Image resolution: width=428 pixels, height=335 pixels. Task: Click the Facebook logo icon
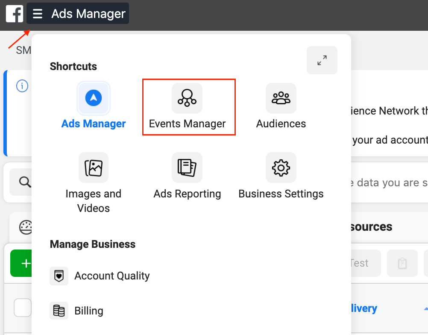tap(15, 14)
